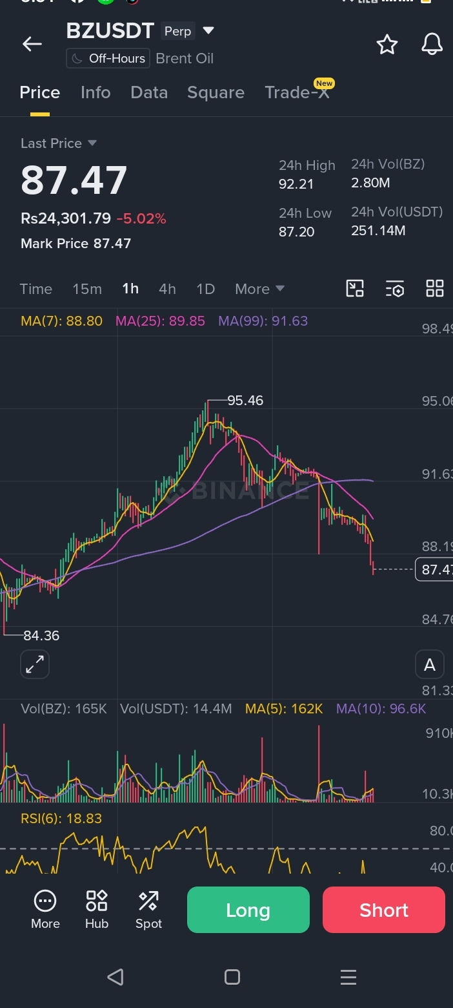
Task: Tap the 24h Vol(USDT) value 251.14M
Action: click(x=378, y=231)
